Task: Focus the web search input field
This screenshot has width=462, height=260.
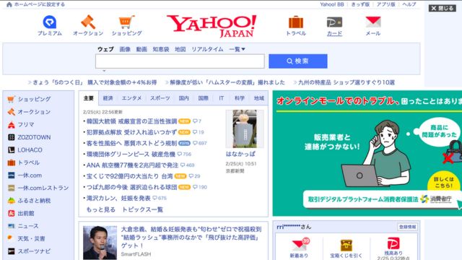Action: click(180, 61)
